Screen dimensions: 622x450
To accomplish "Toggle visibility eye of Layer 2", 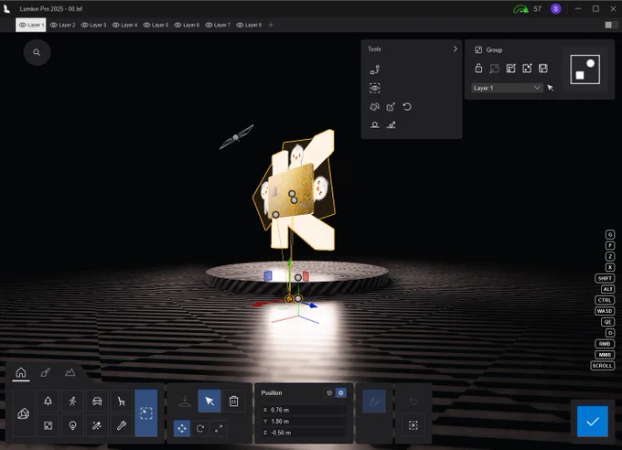I will click(x=54, y=25).
